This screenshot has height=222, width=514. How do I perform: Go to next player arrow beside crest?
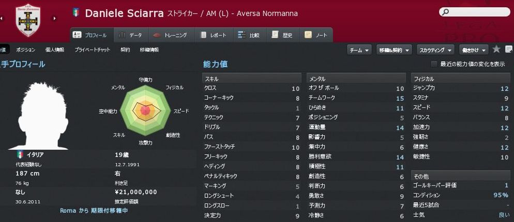54,19
